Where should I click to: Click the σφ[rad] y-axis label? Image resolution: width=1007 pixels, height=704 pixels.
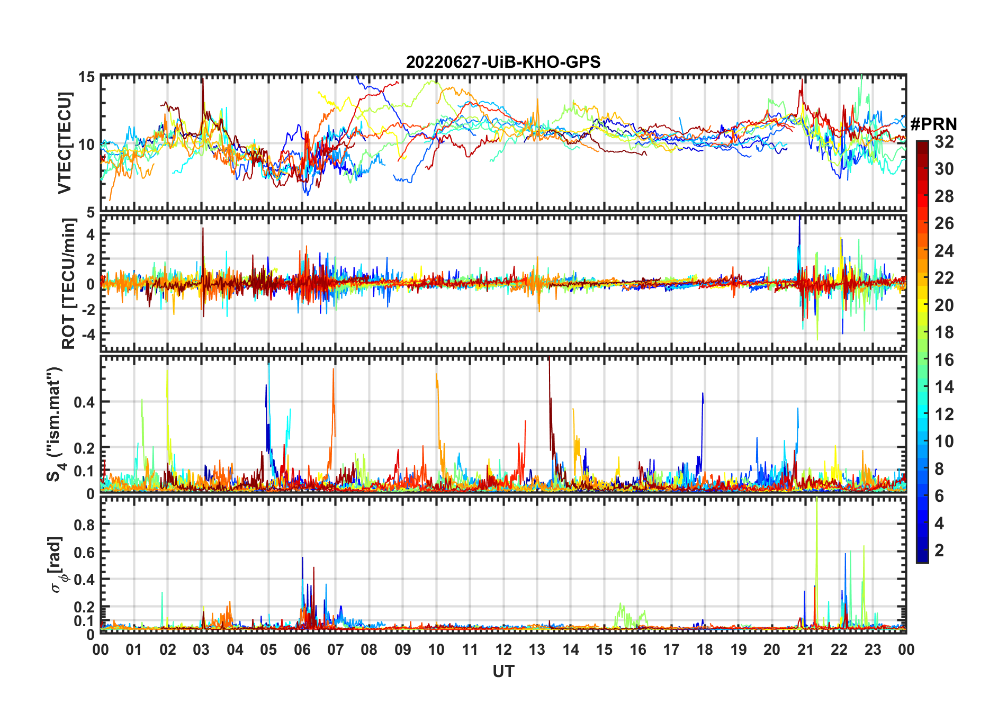(58, 565)
